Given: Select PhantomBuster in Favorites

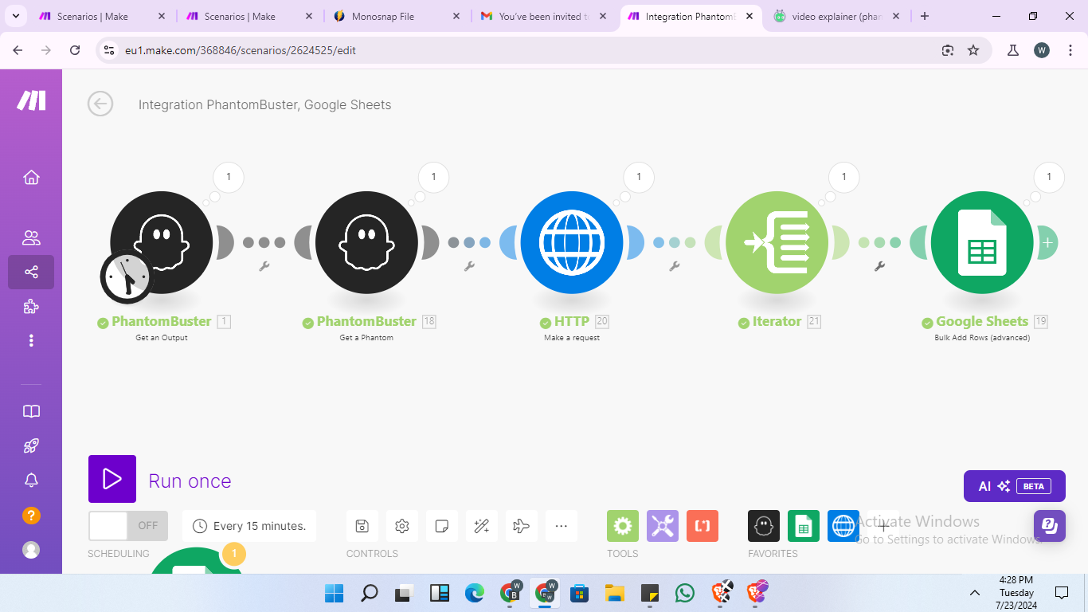Looking at the screenshot, I should tap(764, 526).
